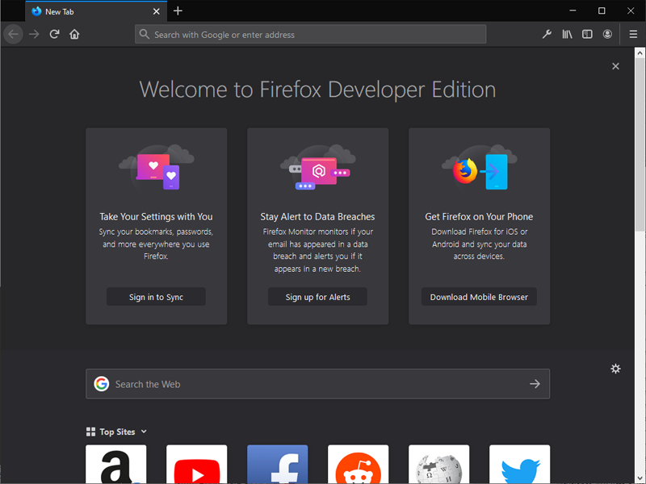This screenshot has height=484, width=646.
Task: Open the hamburger application menu
Action: point(633,34)
